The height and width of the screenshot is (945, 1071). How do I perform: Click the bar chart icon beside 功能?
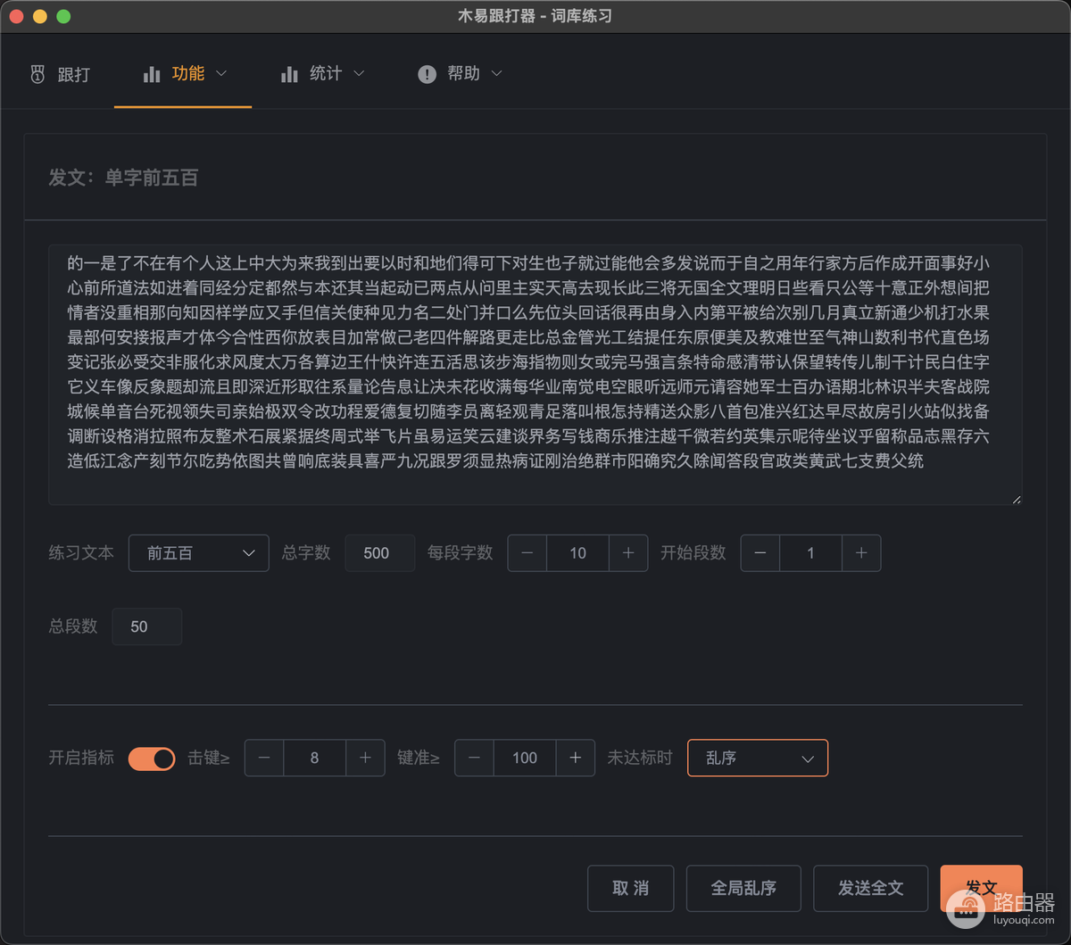point(152,74)
